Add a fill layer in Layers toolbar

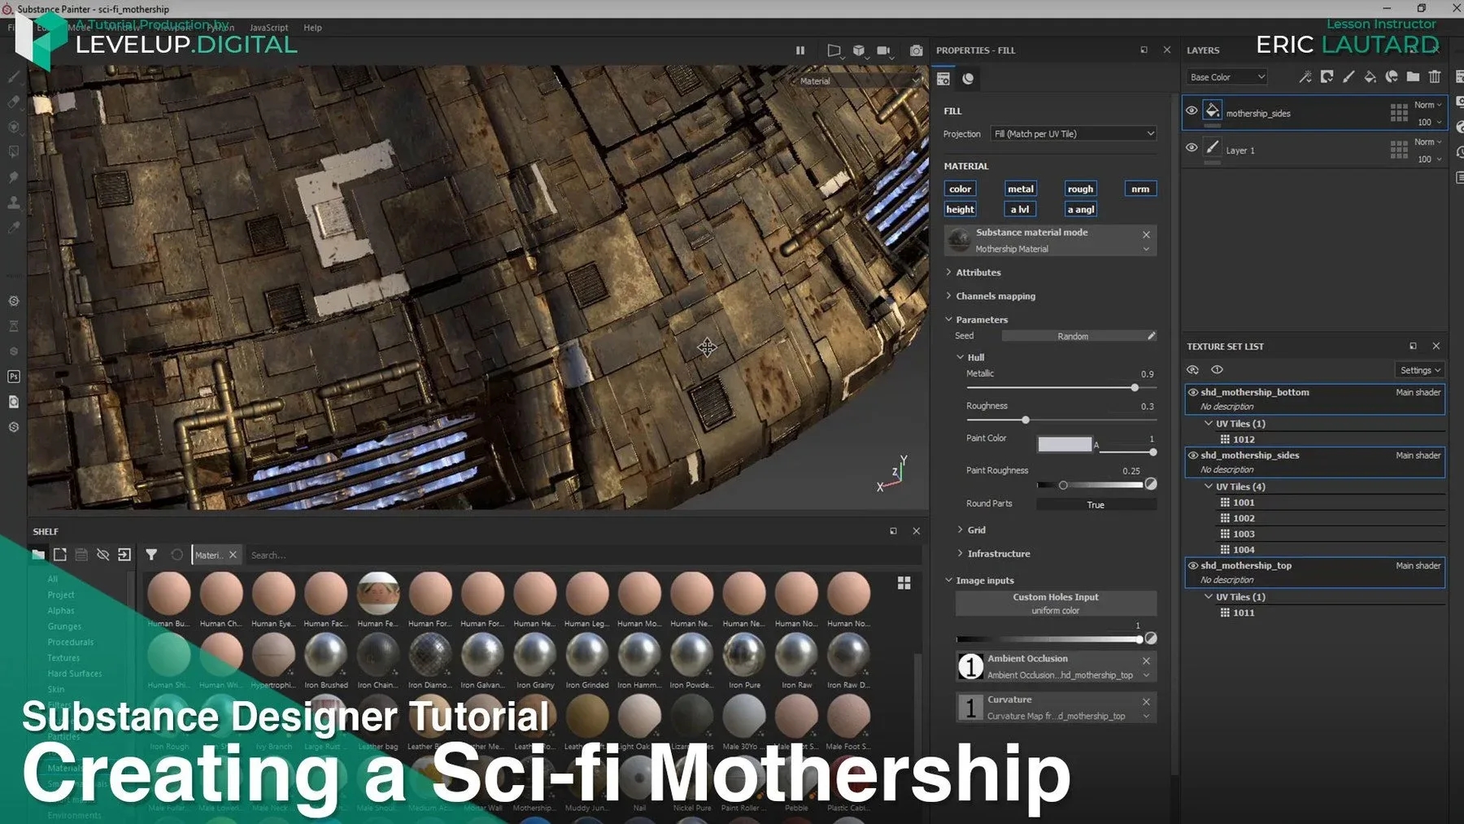[1370, 77]
